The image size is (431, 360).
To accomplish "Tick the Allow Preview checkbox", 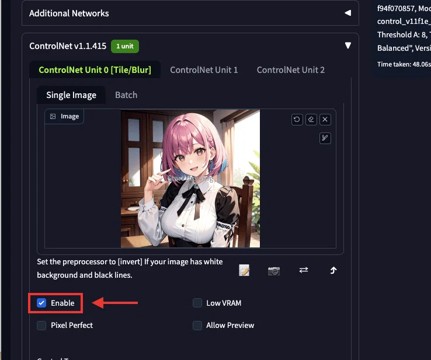I will [x=197, y=326].
